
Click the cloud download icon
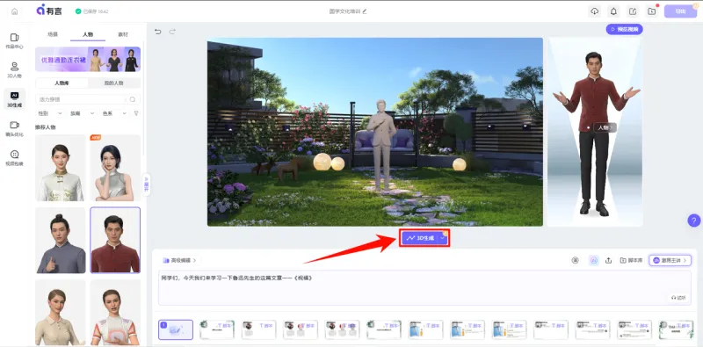(x=595, y=11)
